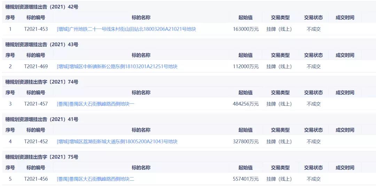Click the 557401万元 starting price cell
The width and height of the screenshot is (376, 187).
246,179
